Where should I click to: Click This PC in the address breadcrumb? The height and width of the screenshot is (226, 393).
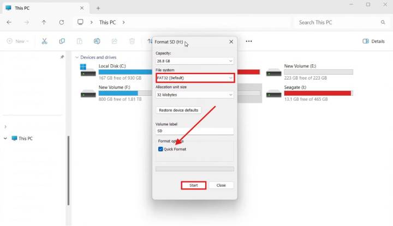tap(108, 22)
